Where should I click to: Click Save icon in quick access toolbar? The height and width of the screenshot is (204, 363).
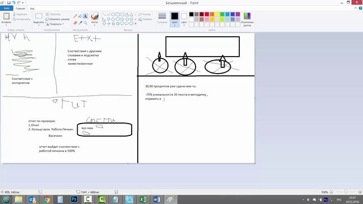point(9,3)
